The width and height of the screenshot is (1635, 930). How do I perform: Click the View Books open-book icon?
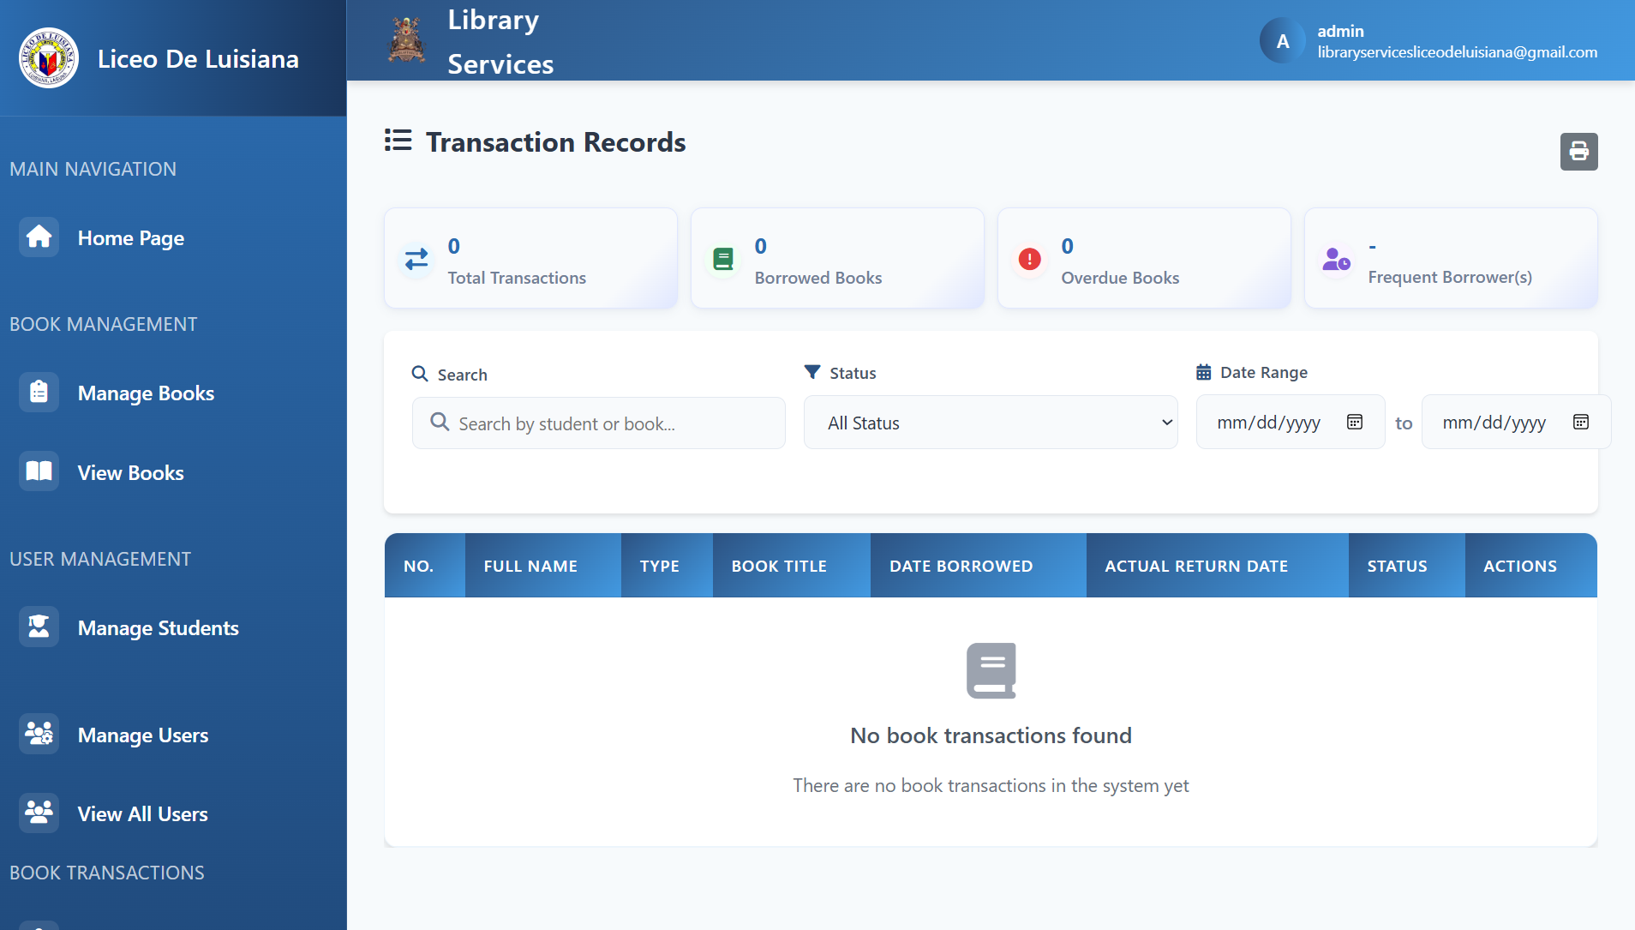point(39,471)
